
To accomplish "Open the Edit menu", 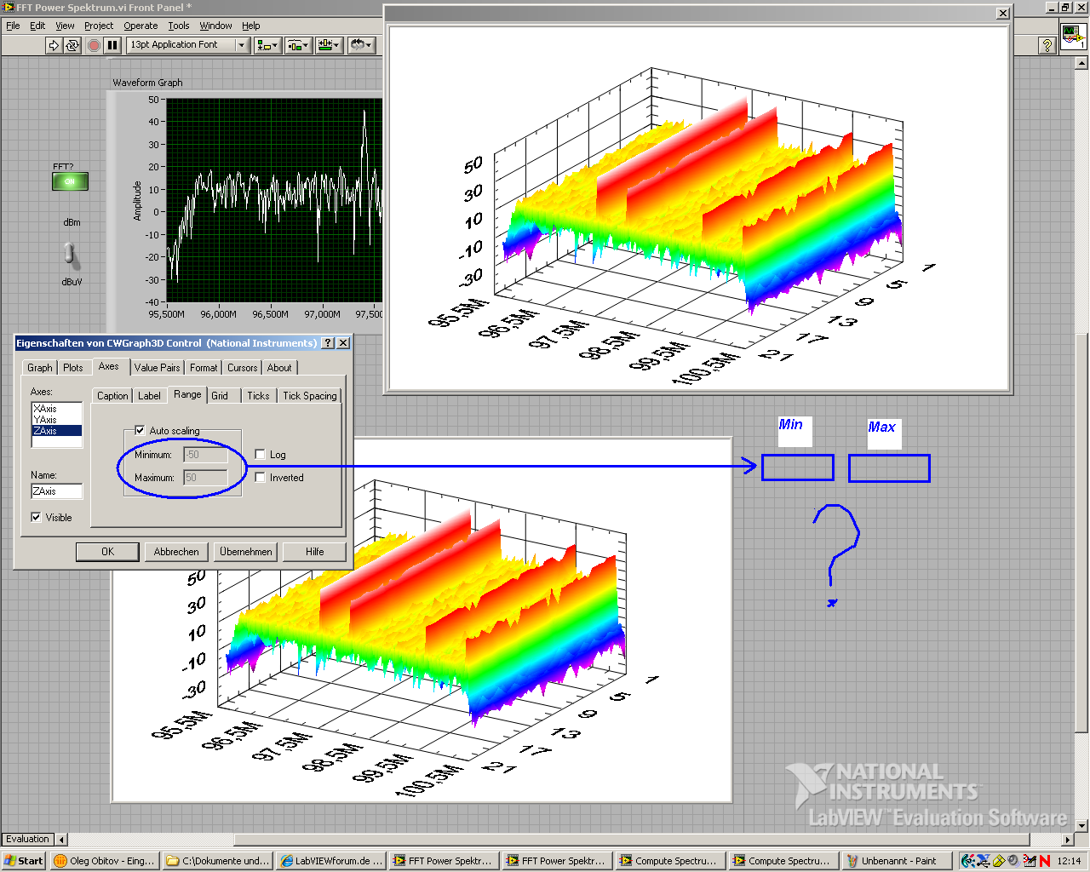I will coord(37,26).
